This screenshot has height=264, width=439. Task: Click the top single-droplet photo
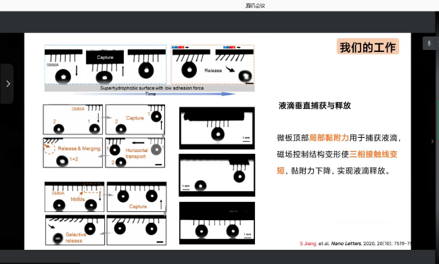[x=217, y=128]
